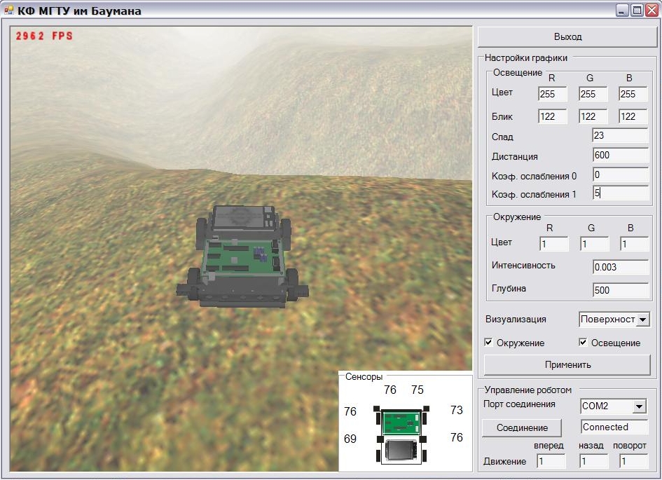Select the Блик G value field
The height and width of the screenshot is (480, 662).
[593, 116]
